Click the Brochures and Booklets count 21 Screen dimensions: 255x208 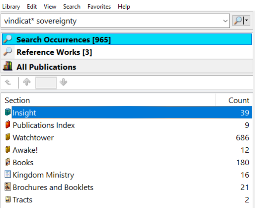[x=245, y=187]
